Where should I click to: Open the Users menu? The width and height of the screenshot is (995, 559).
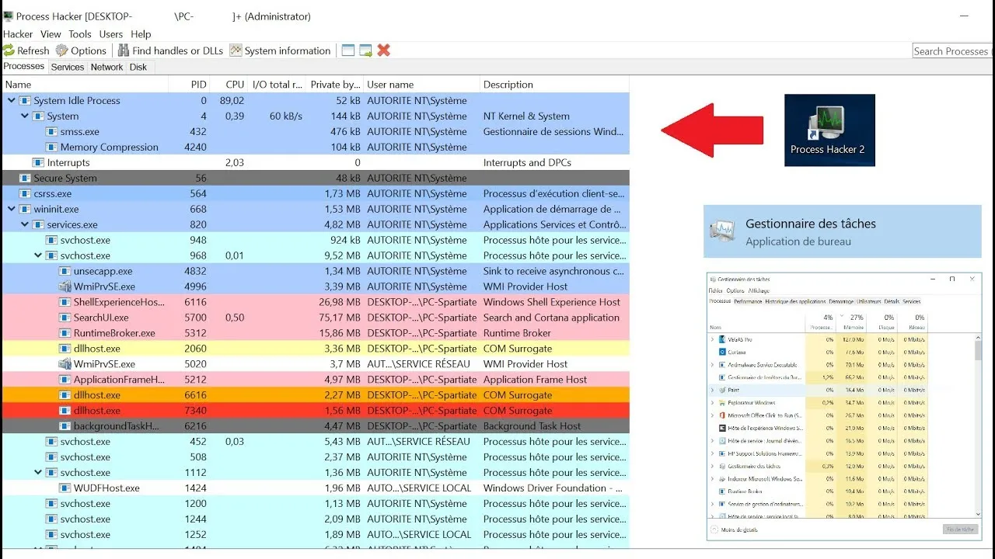coord(111,34)
